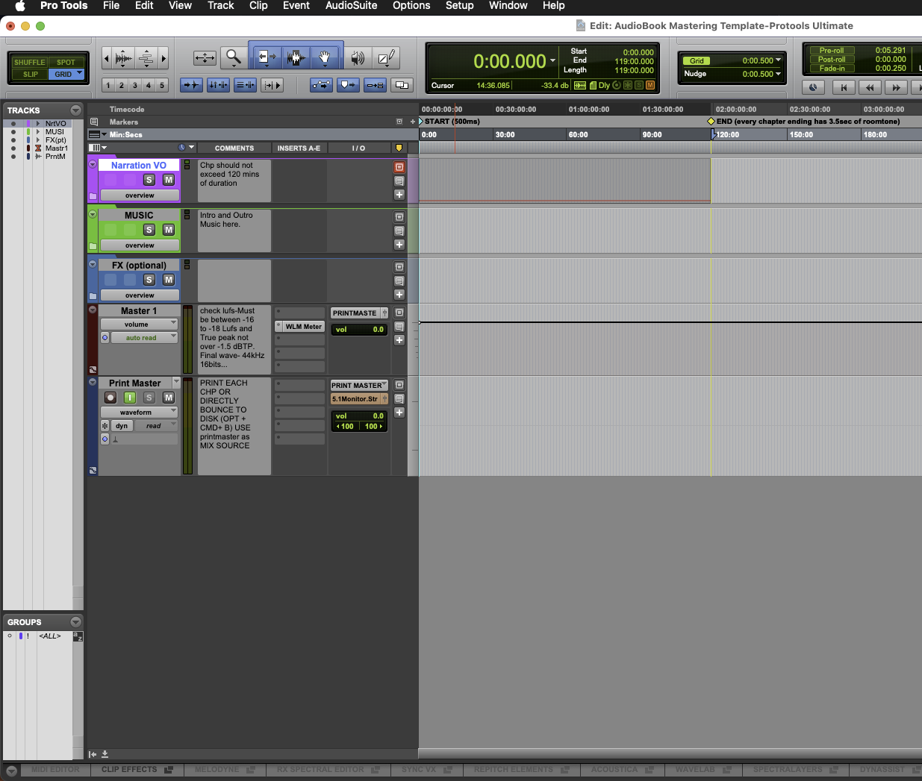Record-enable the Print Master track
This screenshot has height=781, width=922.
[110, 398]
